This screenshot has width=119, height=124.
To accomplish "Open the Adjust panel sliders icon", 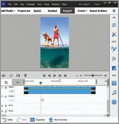I will (114, 25).
